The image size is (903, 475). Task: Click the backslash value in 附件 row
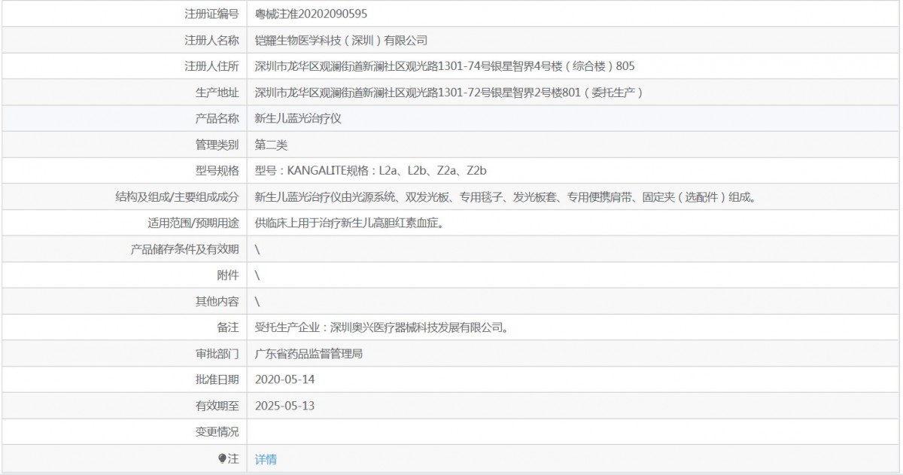[257, 276]
